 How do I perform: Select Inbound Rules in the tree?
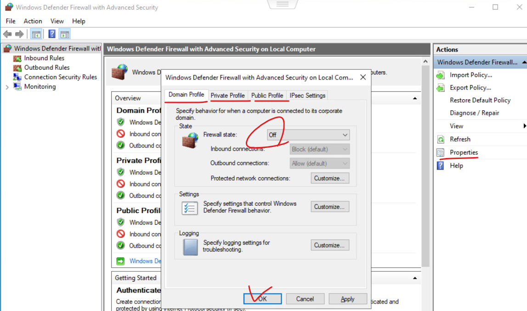point(44,58)
